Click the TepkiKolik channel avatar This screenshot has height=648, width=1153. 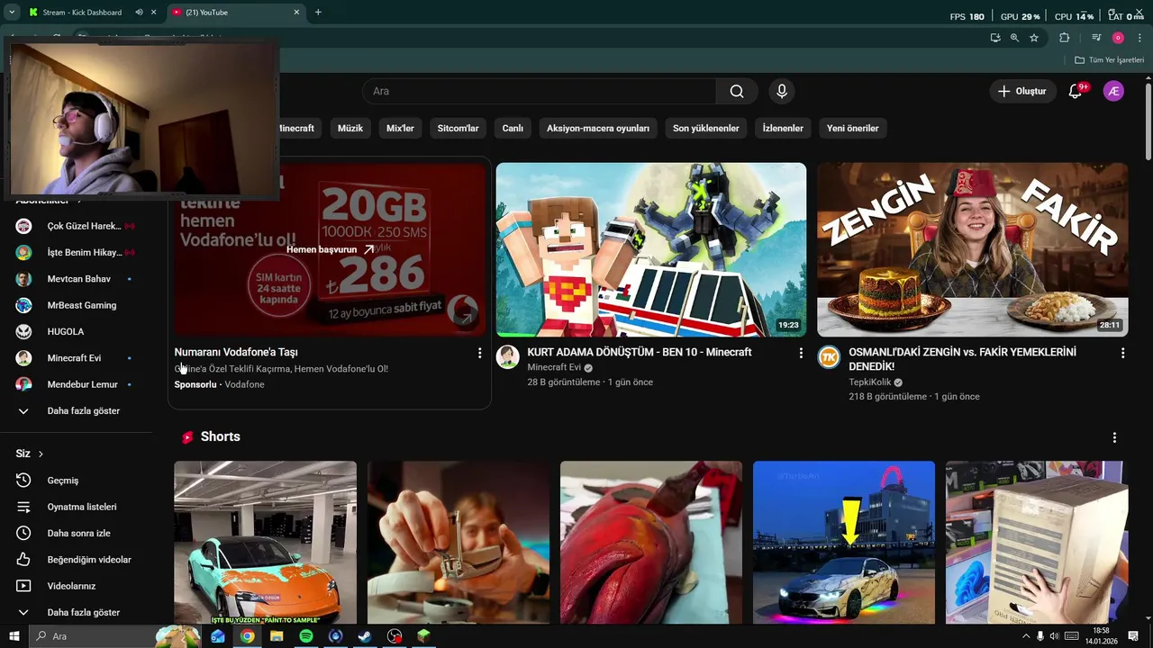(x=829, y=356)
